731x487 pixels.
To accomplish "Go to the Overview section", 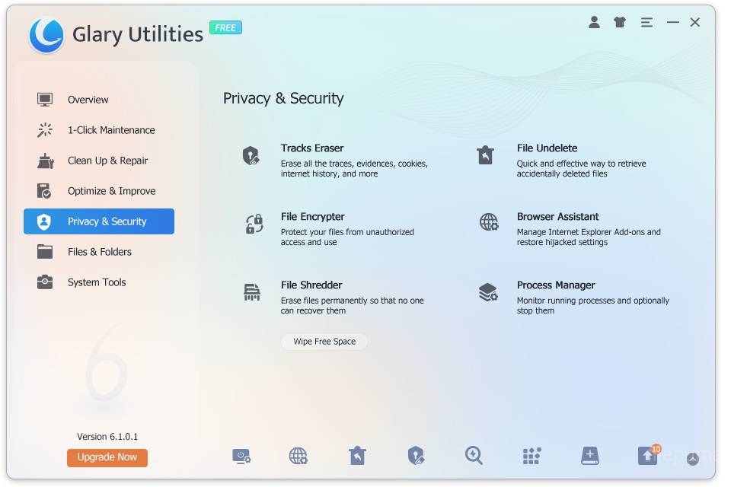I will (x=88, y=100).
